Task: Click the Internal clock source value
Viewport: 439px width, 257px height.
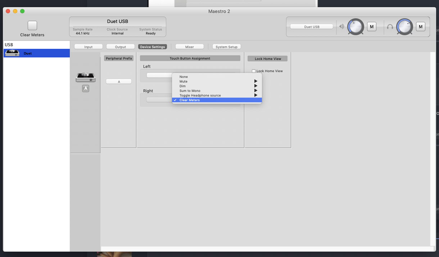Action: pyautogui.click(x=117, y=33)
